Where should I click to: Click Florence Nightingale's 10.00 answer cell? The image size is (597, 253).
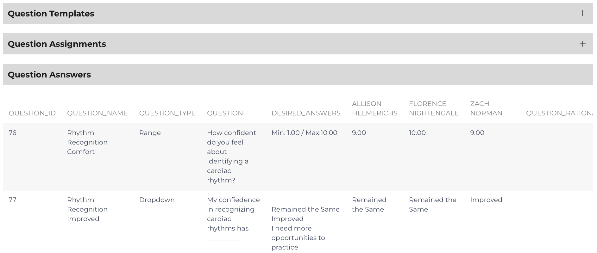tap(417, 133)
